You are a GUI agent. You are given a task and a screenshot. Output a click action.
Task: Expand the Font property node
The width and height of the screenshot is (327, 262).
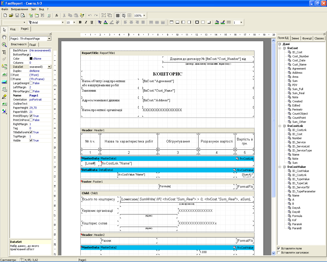(x=11, y=75)
